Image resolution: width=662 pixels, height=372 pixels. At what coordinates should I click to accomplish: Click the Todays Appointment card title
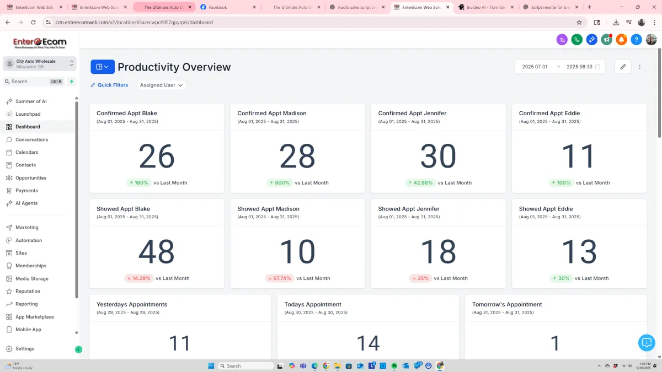pos(313,304)
